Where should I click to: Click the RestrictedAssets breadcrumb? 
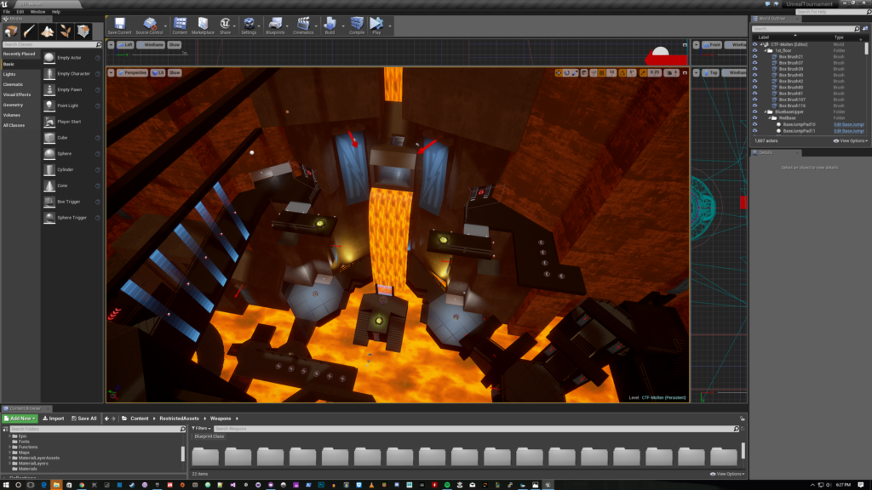click(179, 419)
